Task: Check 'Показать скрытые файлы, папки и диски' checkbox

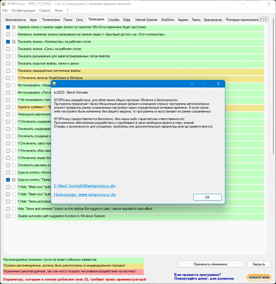Action: [8, 64]
